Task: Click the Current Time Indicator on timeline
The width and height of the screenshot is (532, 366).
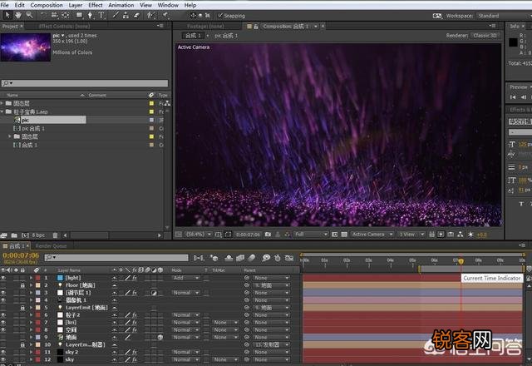Action: click(x=461, y=262)
